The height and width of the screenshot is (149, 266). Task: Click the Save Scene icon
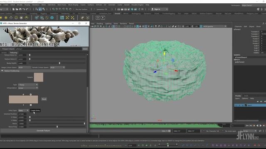[20, 9]
